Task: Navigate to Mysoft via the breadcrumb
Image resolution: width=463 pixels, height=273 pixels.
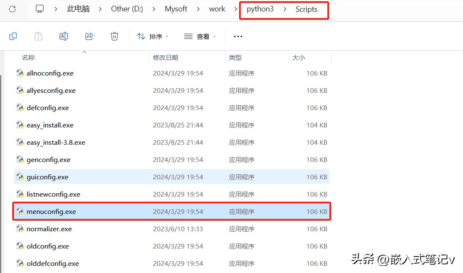Action: click(176, 8)
